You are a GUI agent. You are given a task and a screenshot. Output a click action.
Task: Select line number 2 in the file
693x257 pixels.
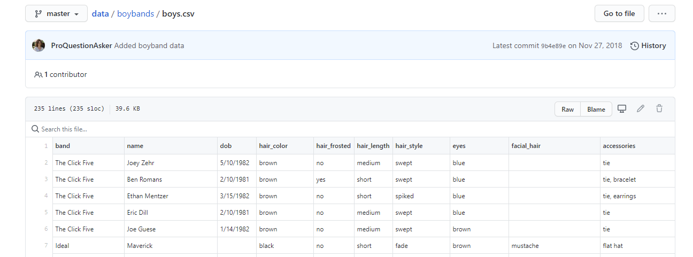coord(46,162)
